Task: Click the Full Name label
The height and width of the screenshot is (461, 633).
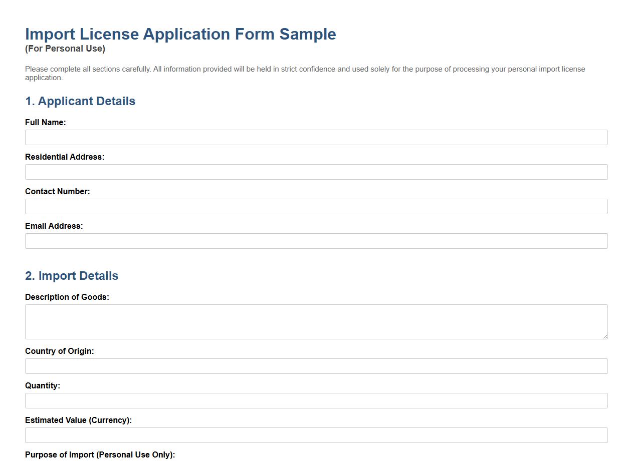Action: [x=46, y=122]
